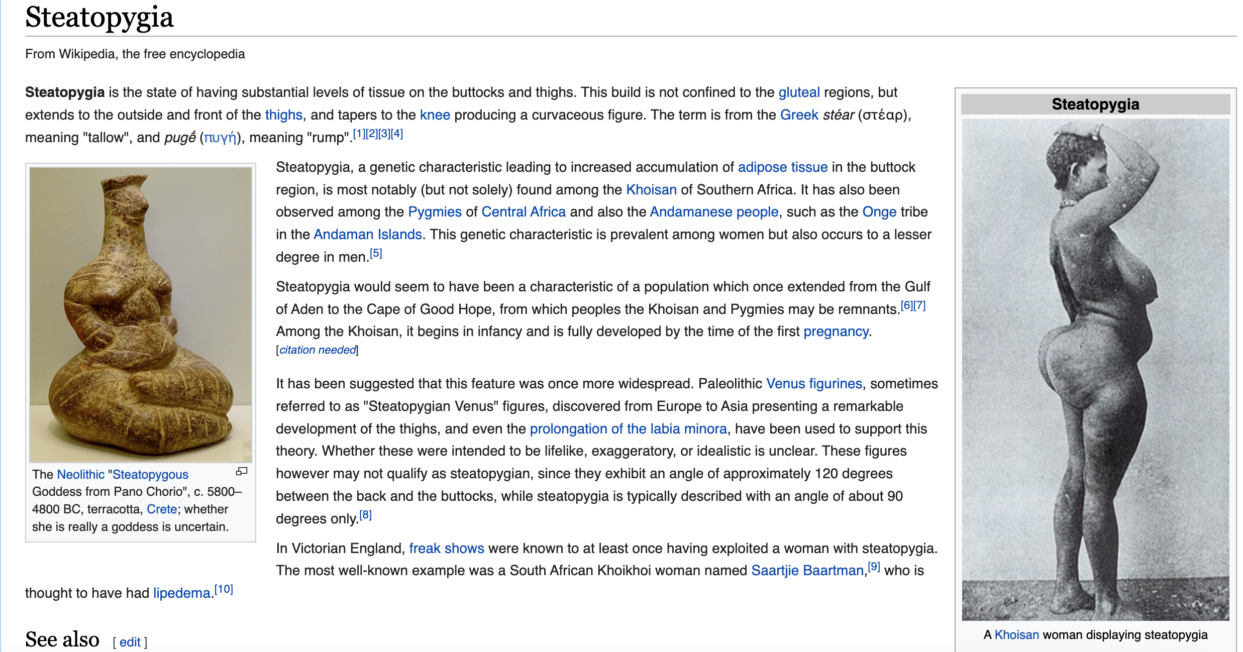Edit the See also section
This screenshot has width=1243, height=652.
[x=130, y=642]
